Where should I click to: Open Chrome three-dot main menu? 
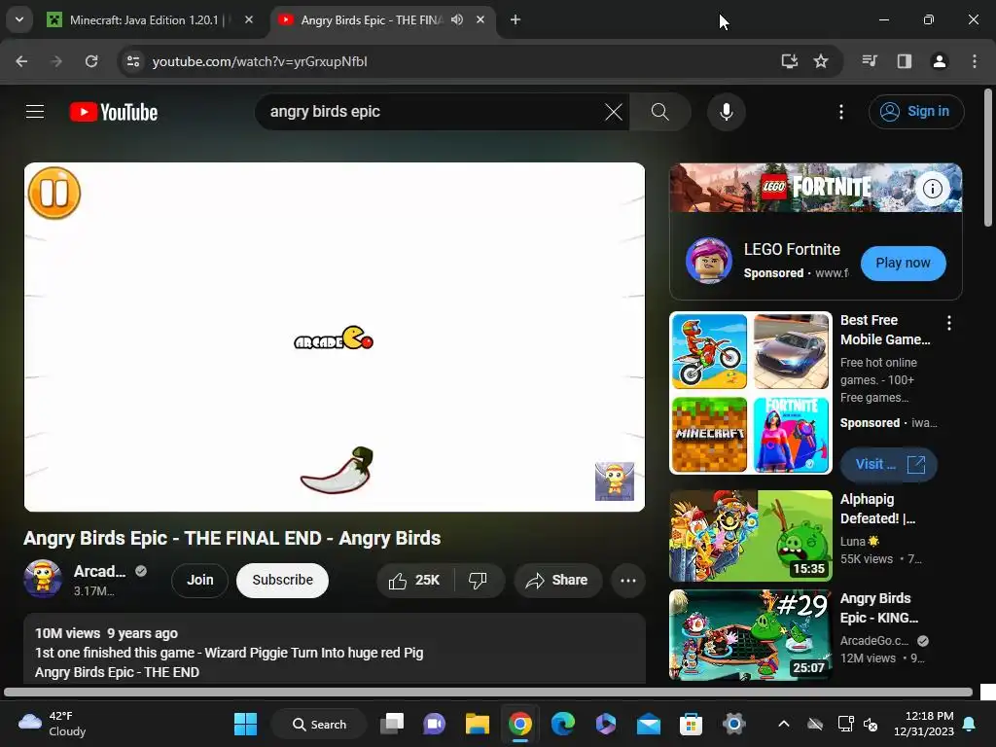coord(975,61)
